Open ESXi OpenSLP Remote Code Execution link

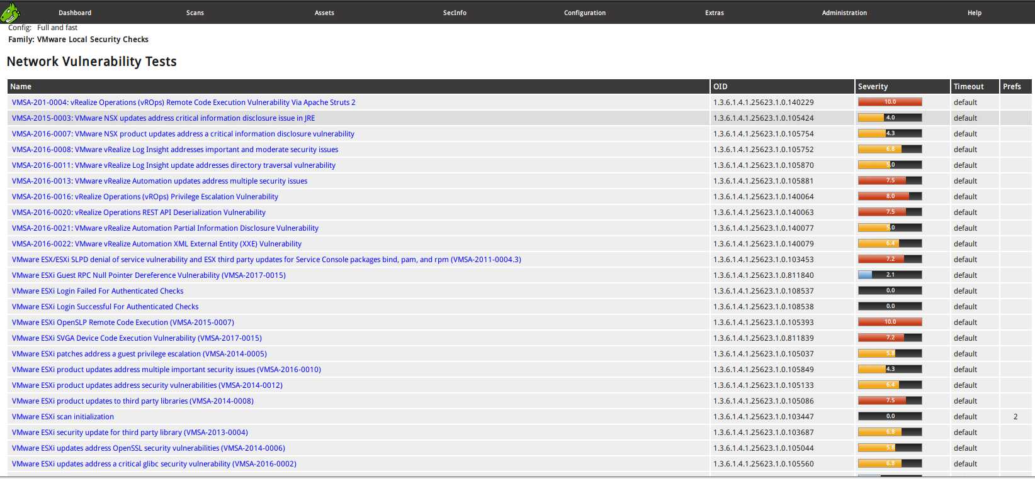pyautogui.click(x=123, y=322)
